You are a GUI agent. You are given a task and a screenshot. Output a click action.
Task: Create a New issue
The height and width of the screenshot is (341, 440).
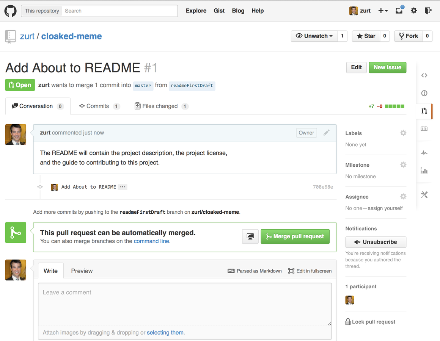coord(388,67)
